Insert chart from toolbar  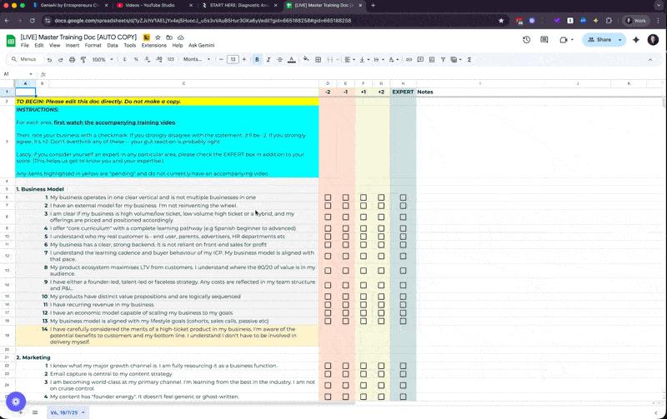(x=432, y=60)
